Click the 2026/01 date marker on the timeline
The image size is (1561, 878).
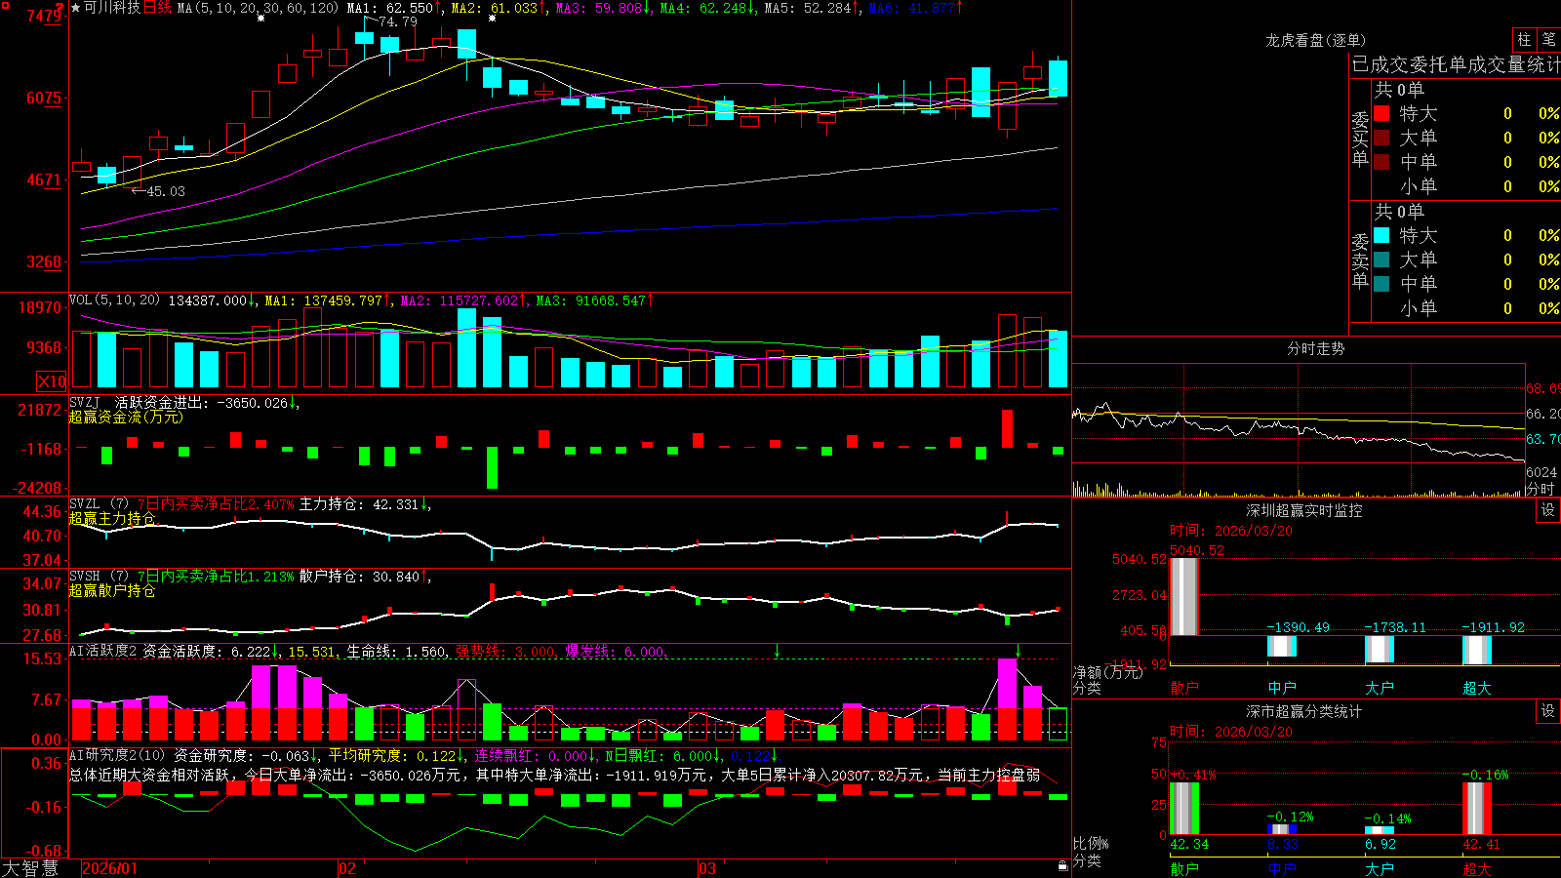[x=110, y=868]
